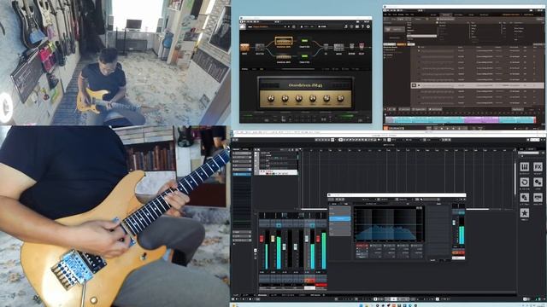Open the selected tab in drum plugin tab bar
The height and width of the screenshot is (307, 547).
446,14
